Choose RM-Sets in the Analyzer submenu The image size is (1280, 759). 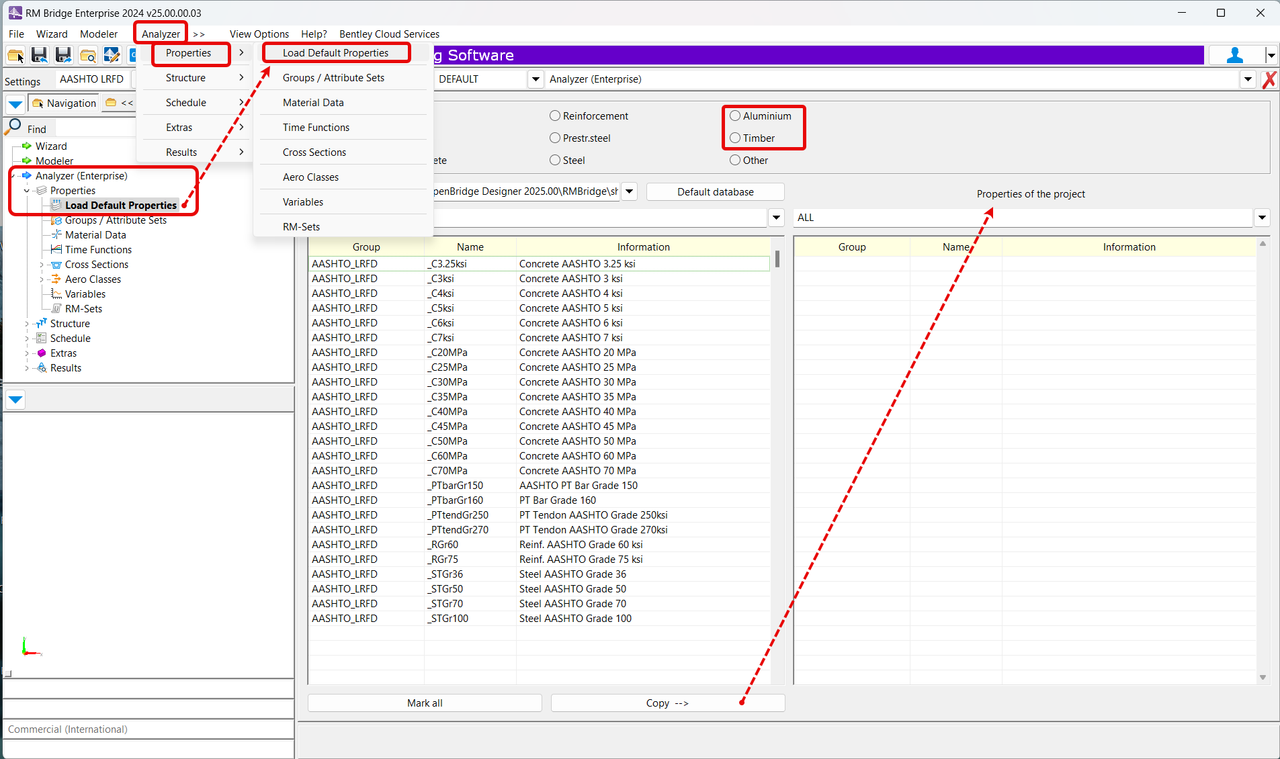(x=301, y=227)
